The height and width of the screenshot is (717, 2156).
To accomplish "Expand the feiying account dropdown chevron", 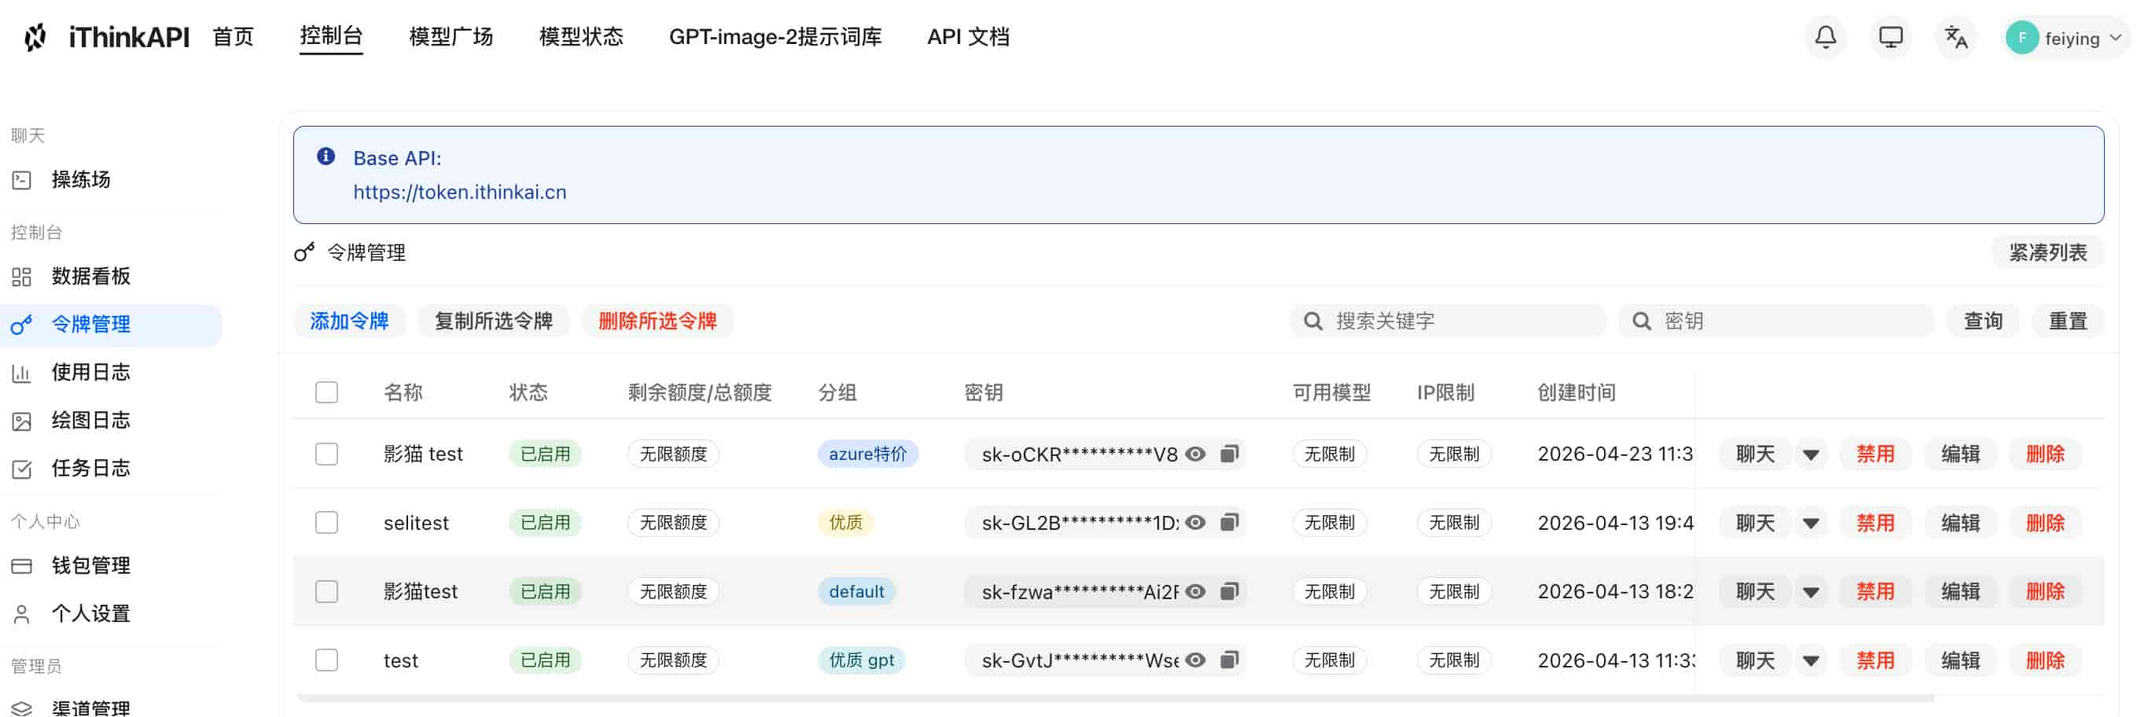I will click(2116, 38).
